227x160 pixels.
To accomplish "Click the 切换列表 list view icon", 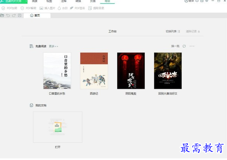I will (179, 31).
